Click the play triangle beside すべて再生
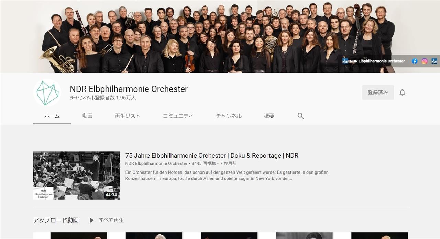440x239 pixels. 92,220
